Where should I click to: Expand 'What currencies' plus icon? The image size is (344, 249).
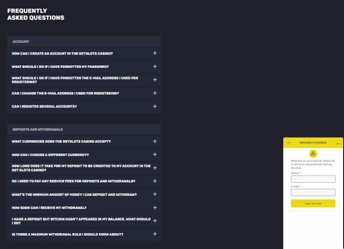point(155,141)
